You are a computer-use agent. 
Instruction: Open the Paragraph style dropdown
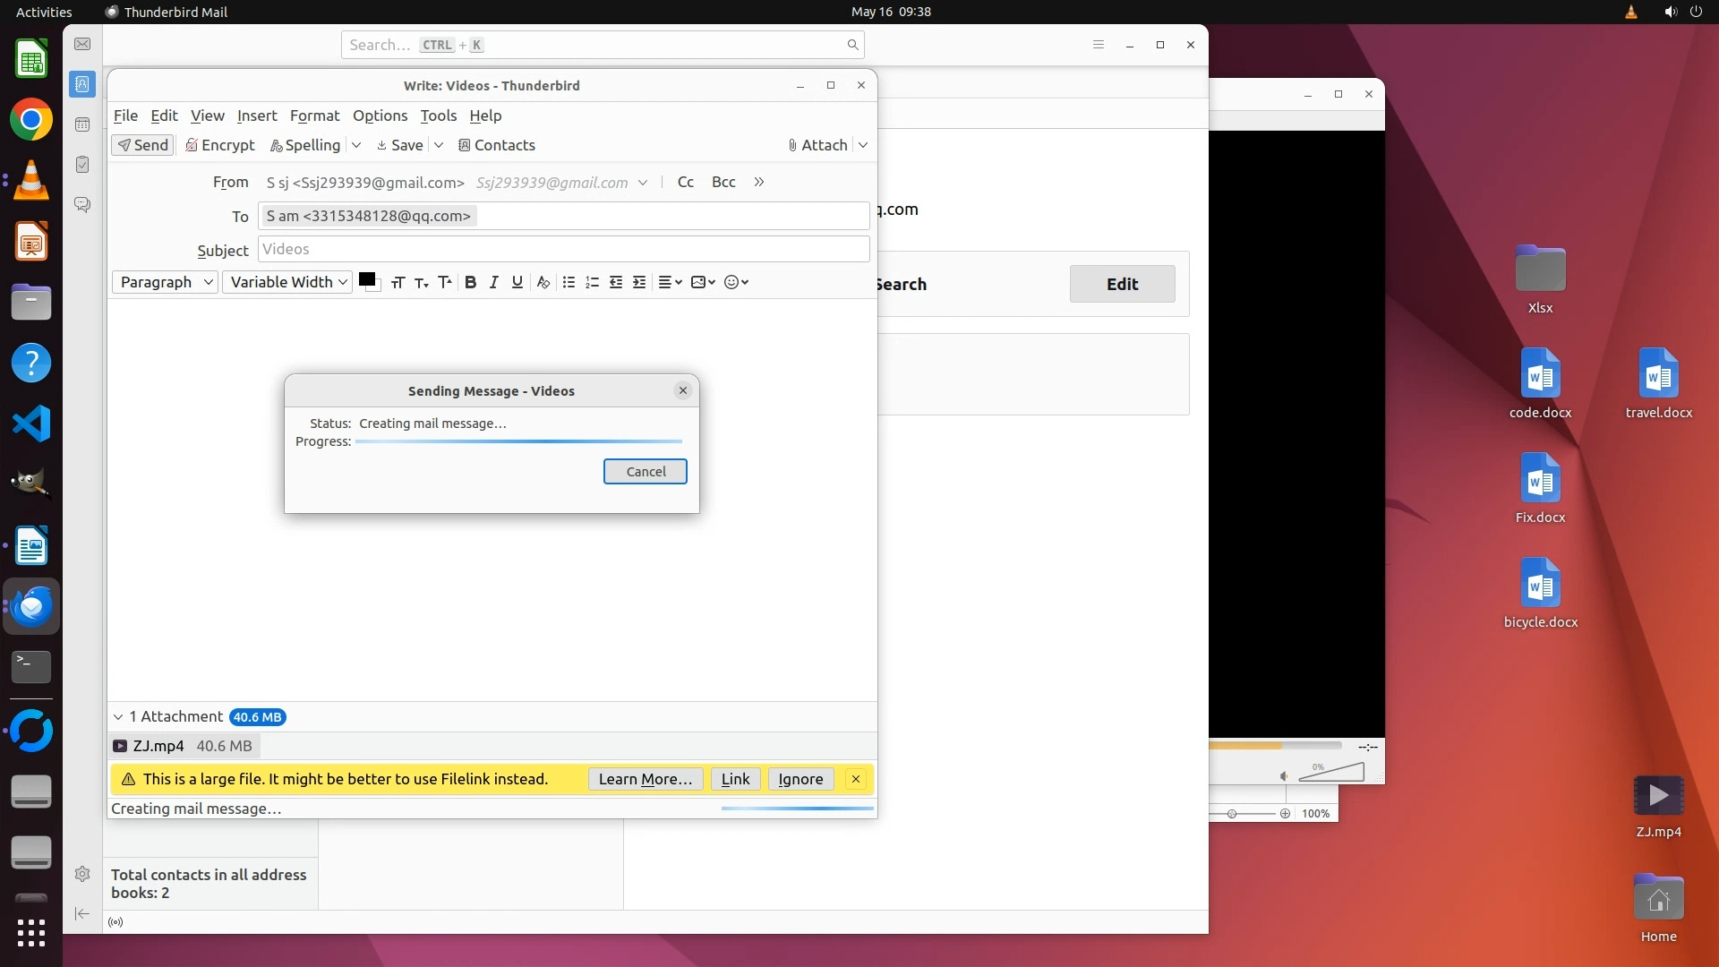click(166, 282)
